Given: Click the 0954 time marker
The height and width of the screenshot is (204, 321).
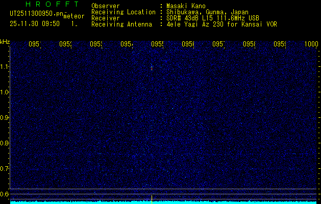Looking at the screenshot, I should click(x=127, y=44).
